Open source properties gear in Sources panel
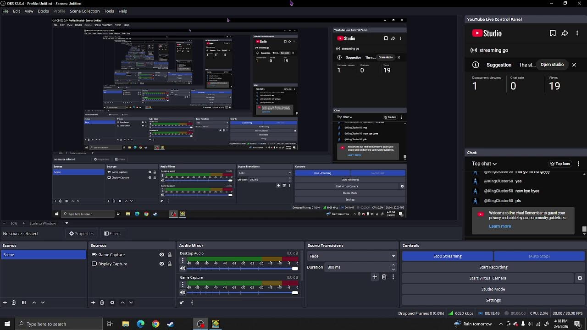Screen dimensions: 587x330 [x=112, y=302]
